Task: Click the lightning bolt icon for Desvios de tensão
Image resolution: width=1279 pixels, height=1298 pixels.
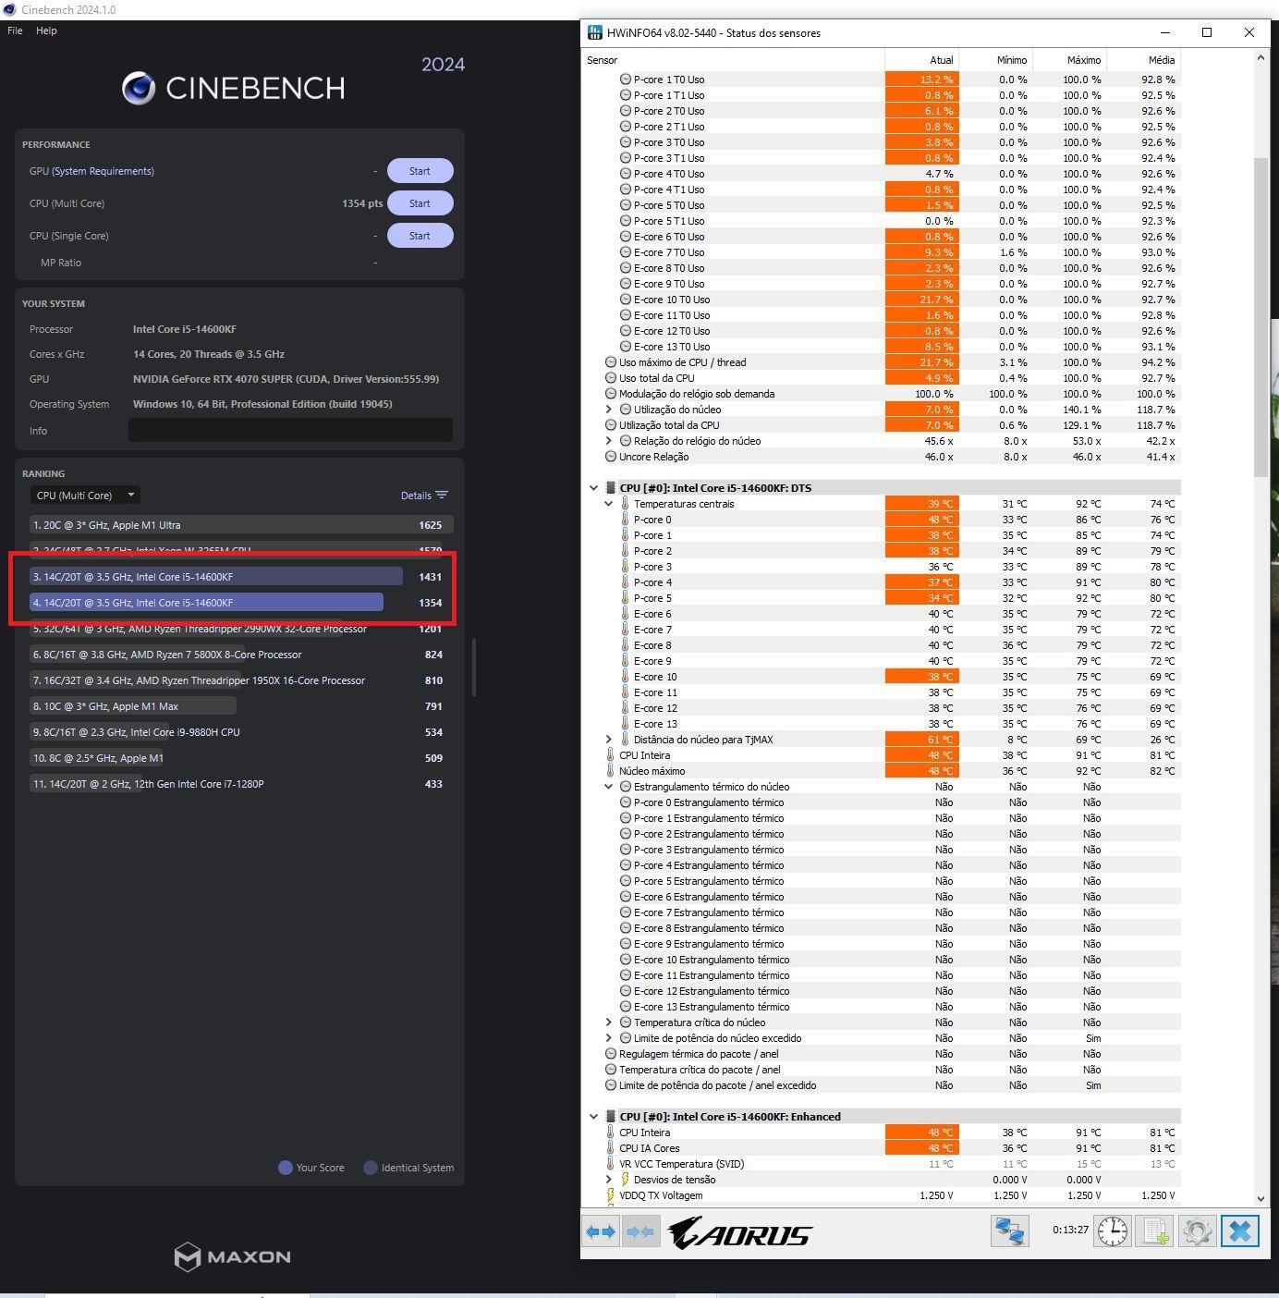Action: tap(626, 1180)
